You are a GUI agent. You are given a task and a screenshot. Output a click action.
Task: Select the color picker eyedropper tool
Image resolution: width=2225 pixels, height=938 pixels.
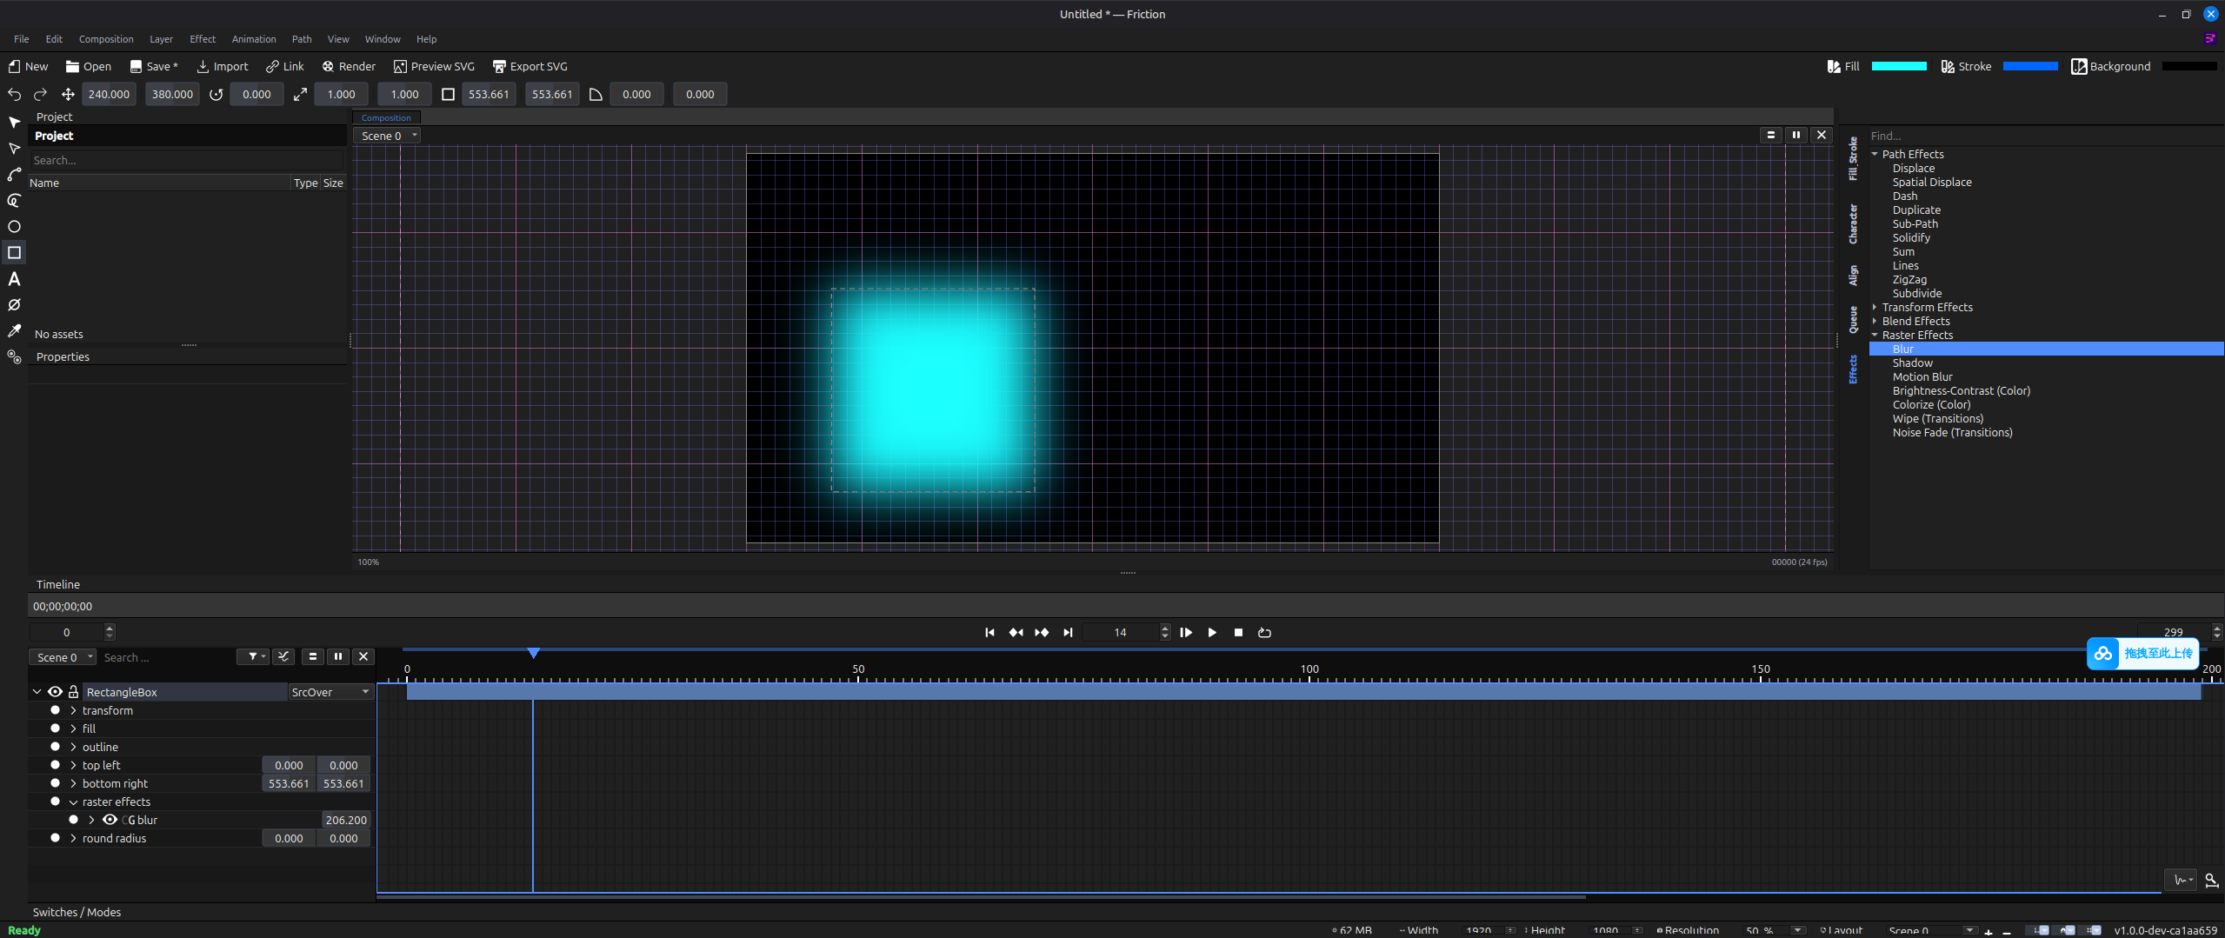(x=14, y=331)
